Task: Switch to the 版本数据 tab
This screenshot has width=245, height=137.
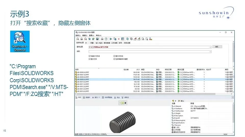Action: (x=107, y=43)
